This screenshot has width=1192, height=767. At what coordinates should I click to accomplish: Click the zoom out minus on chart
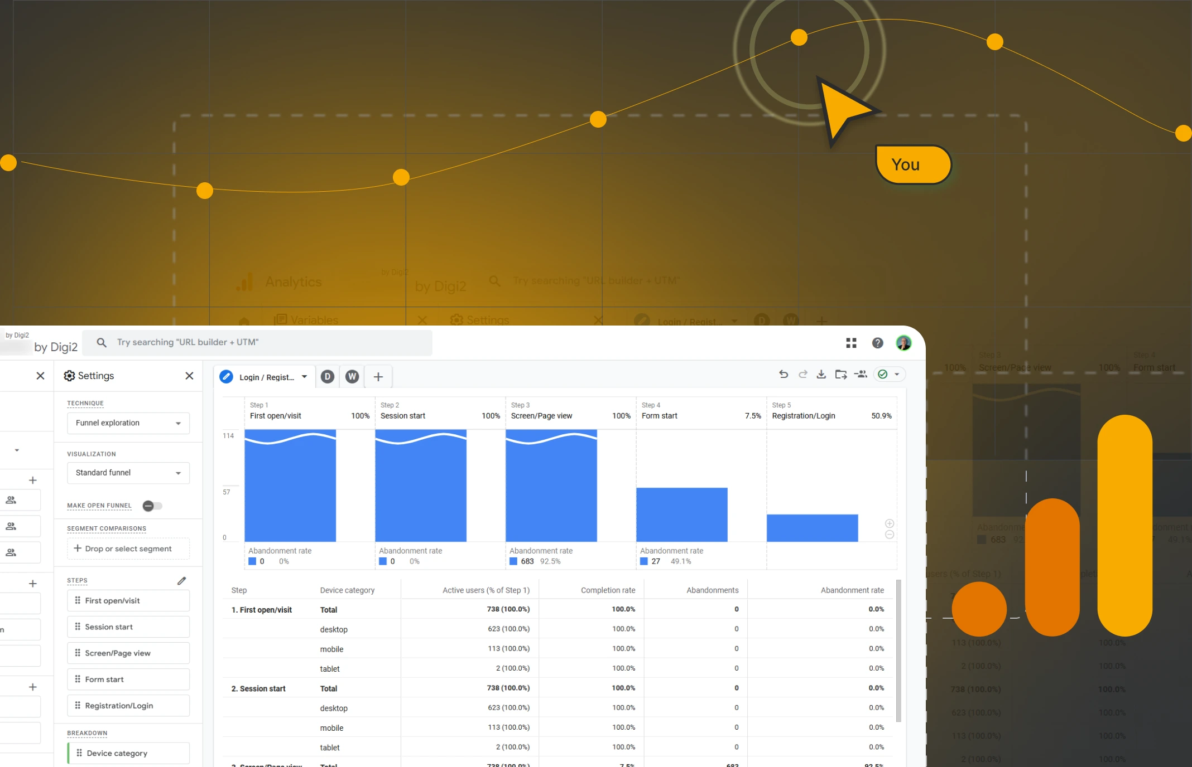(x=890, y=535)
